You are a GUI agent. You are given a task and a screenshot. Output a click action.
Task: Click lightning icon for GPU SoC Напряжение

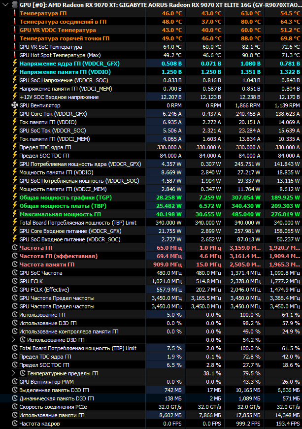(15, 80)
